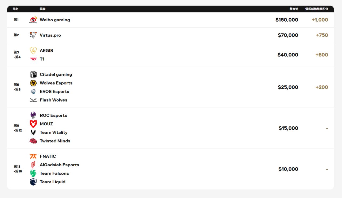342x198 pixels.
Task: Click the Team Falcons green logo
Action: [x=33, y=174]
